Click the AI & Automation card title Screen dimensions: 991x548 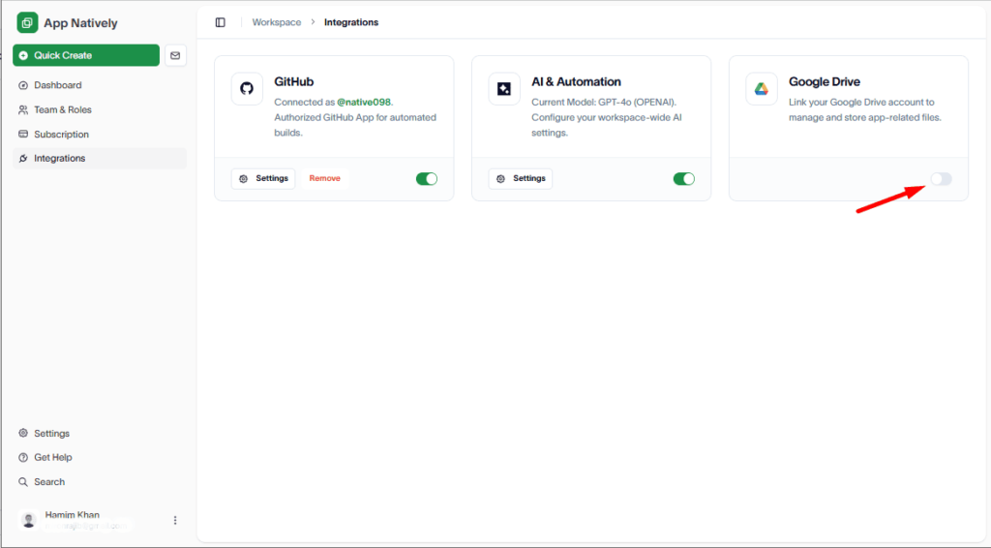(x=577, y=81)
